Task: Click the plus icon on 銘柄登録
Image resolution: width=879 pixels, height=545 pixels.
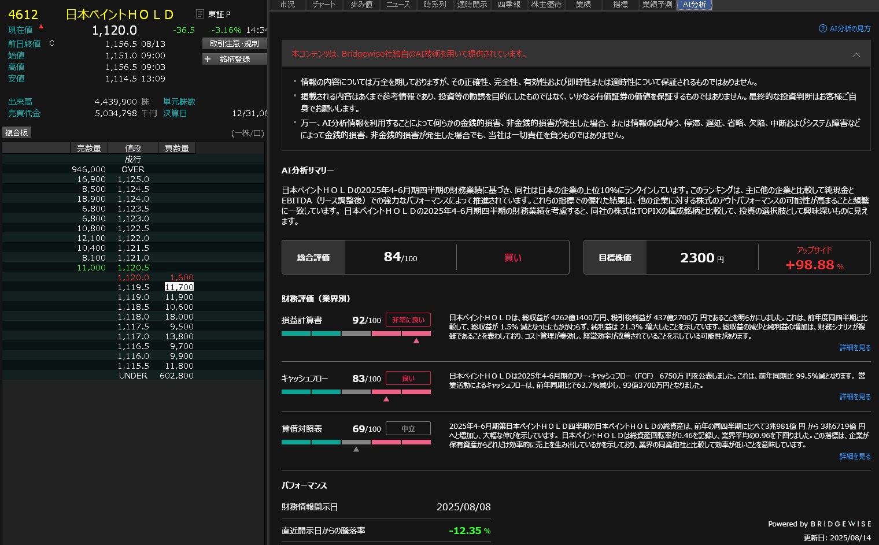Action: 208,59
